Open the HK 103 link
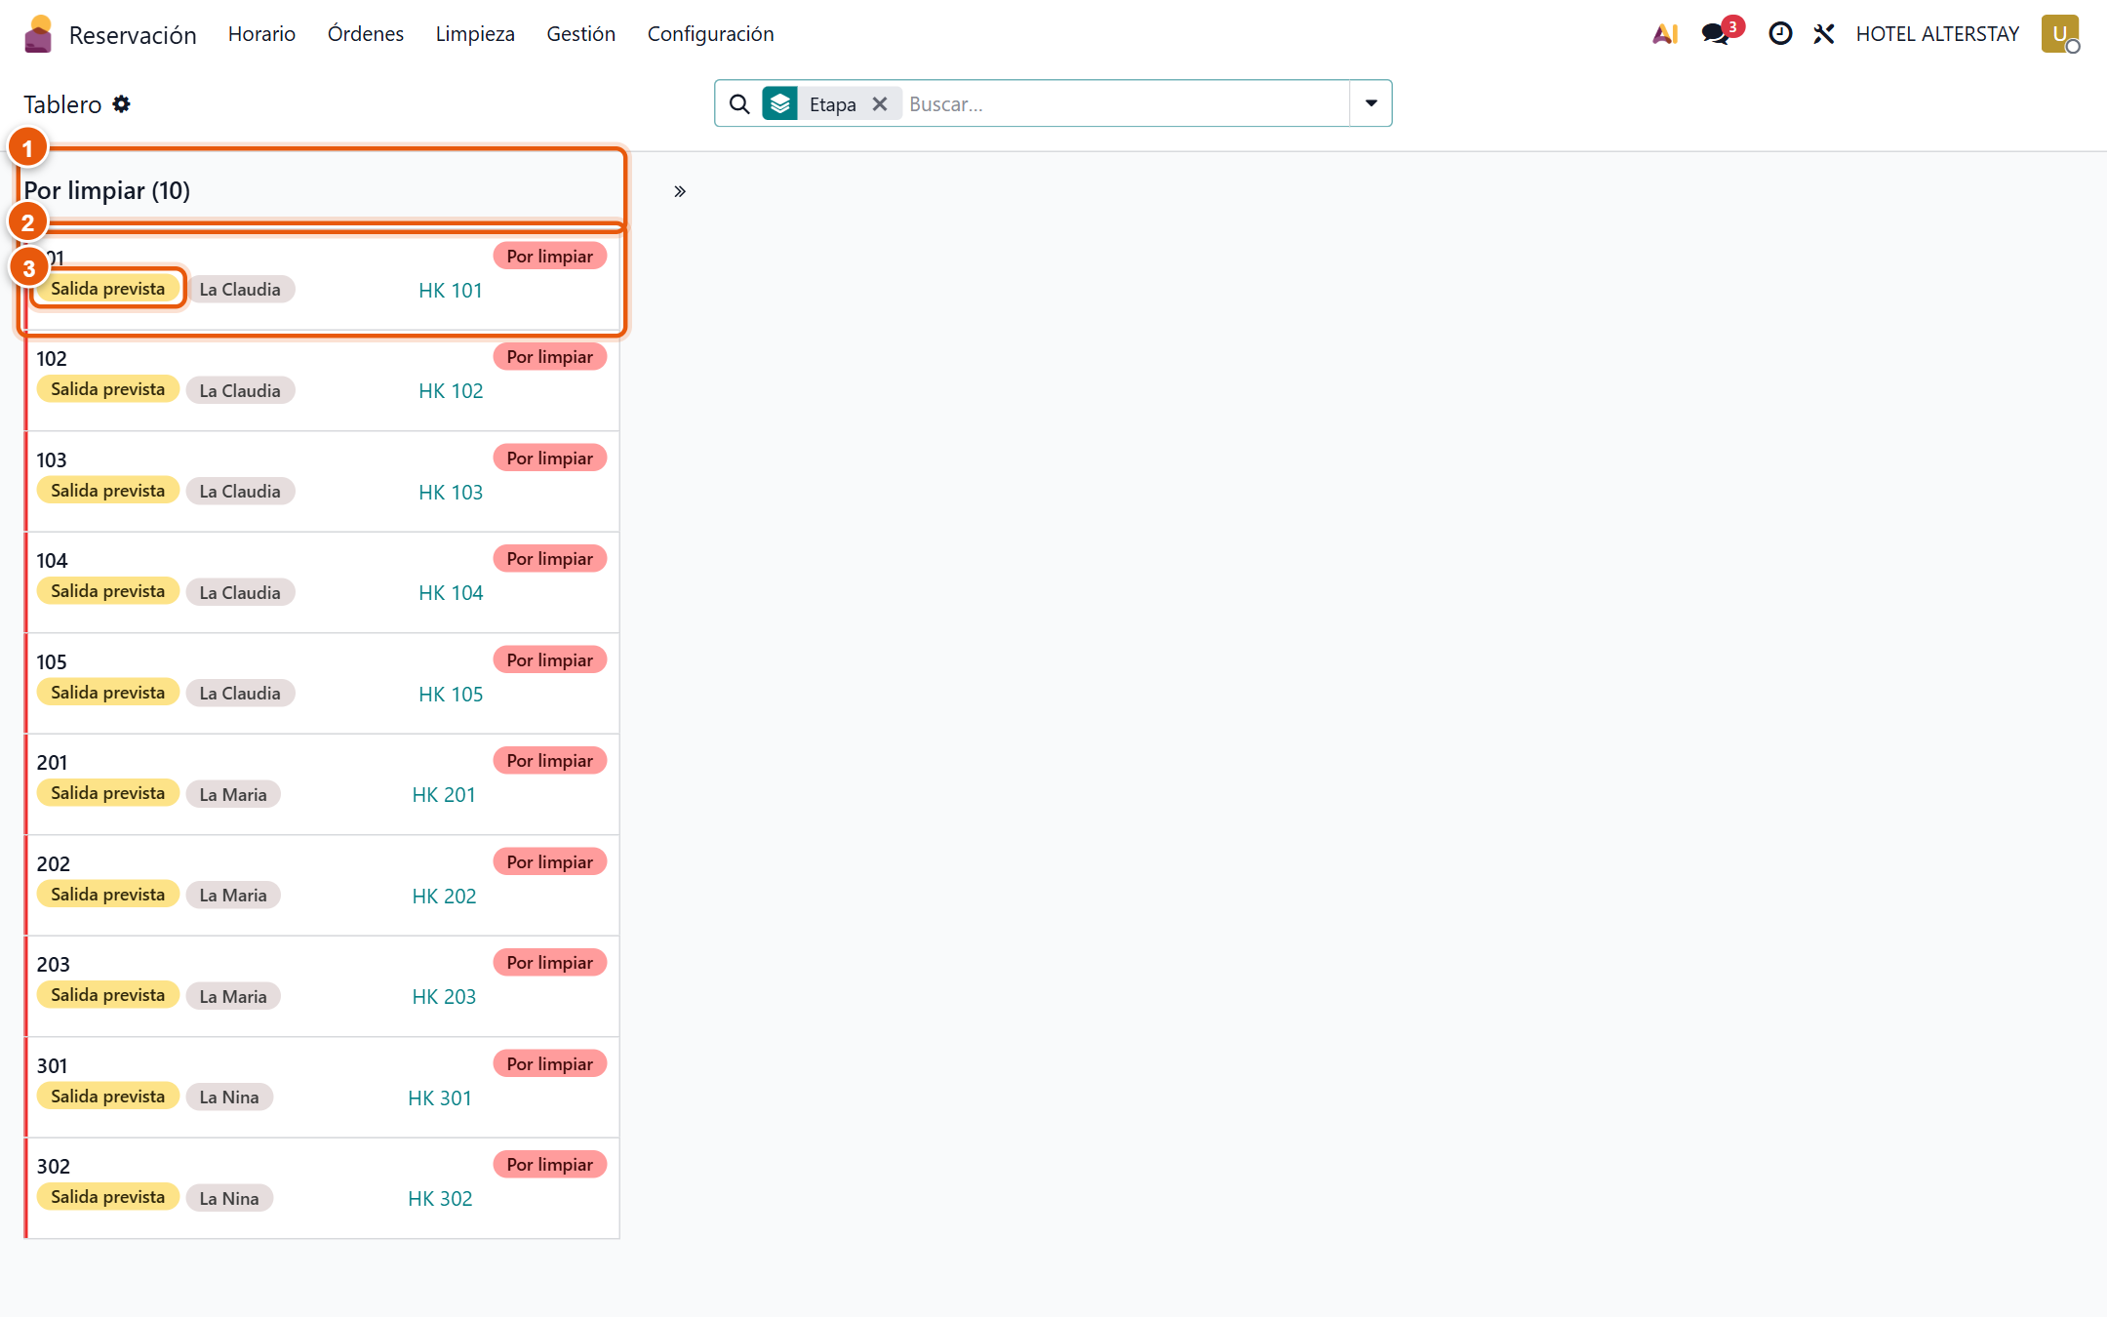2107x1317 pixels. (x=451, y=492)
